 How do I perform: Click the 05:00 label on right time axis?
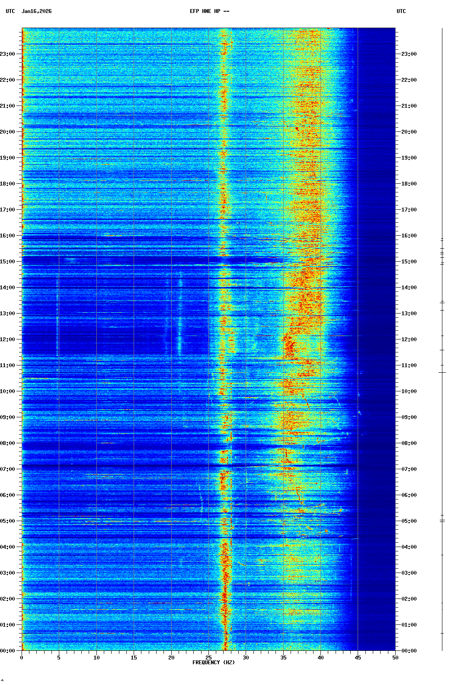coord(409,521)
